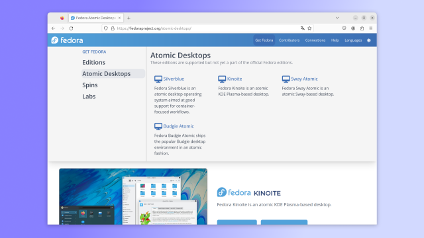The height and width of the screenshot is (238, 424).
Task: Open the Firefox extensions puzzle icon
Action: [x=362, y=28]
